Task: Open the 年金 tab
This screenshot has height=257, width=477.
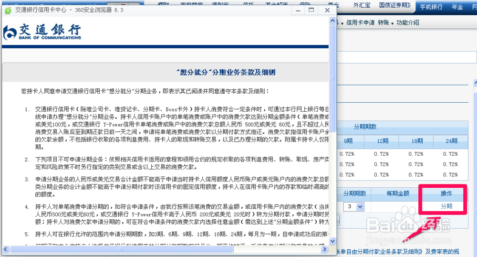Action: click(457, 7)
